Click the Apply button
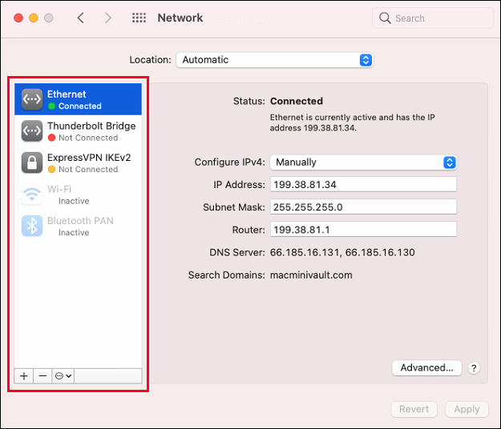 [467, 409]
